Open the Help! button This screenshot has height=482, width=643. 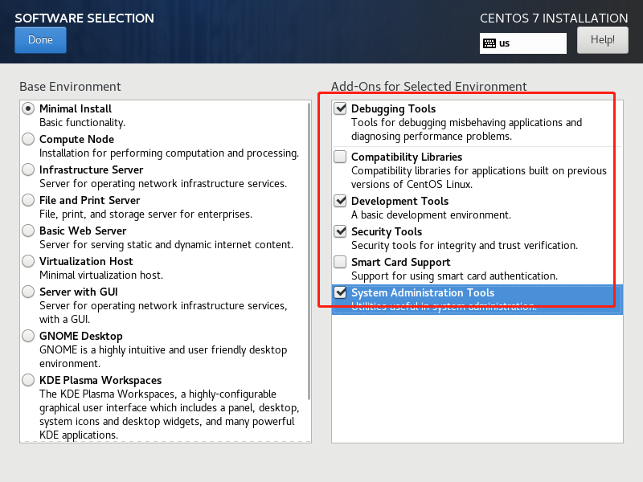[x=602, y=39]
